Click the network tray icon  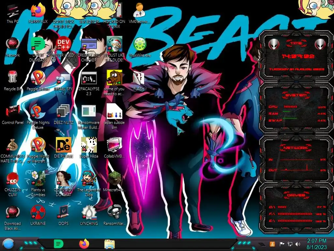click(290, 244)
